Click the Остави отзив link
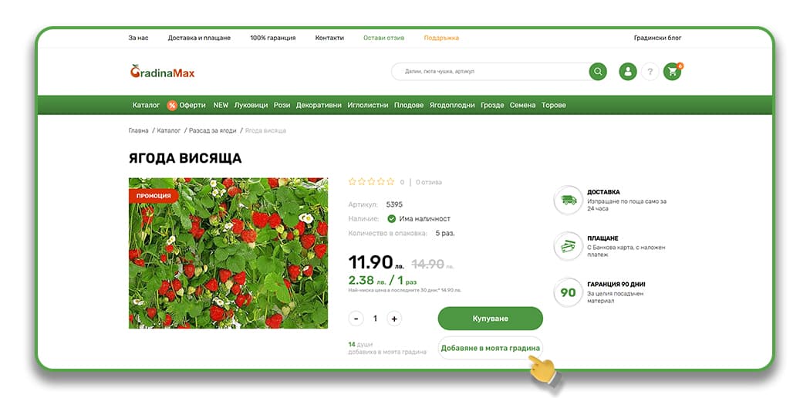Viewport: 810px width, 398px height. click(384, 39)
